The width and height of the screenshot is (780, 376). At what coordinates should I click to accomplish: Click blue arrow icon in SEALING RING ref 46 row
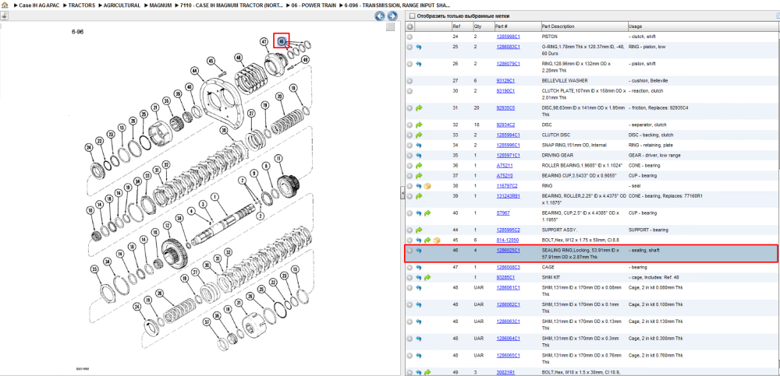click(418, 251)
